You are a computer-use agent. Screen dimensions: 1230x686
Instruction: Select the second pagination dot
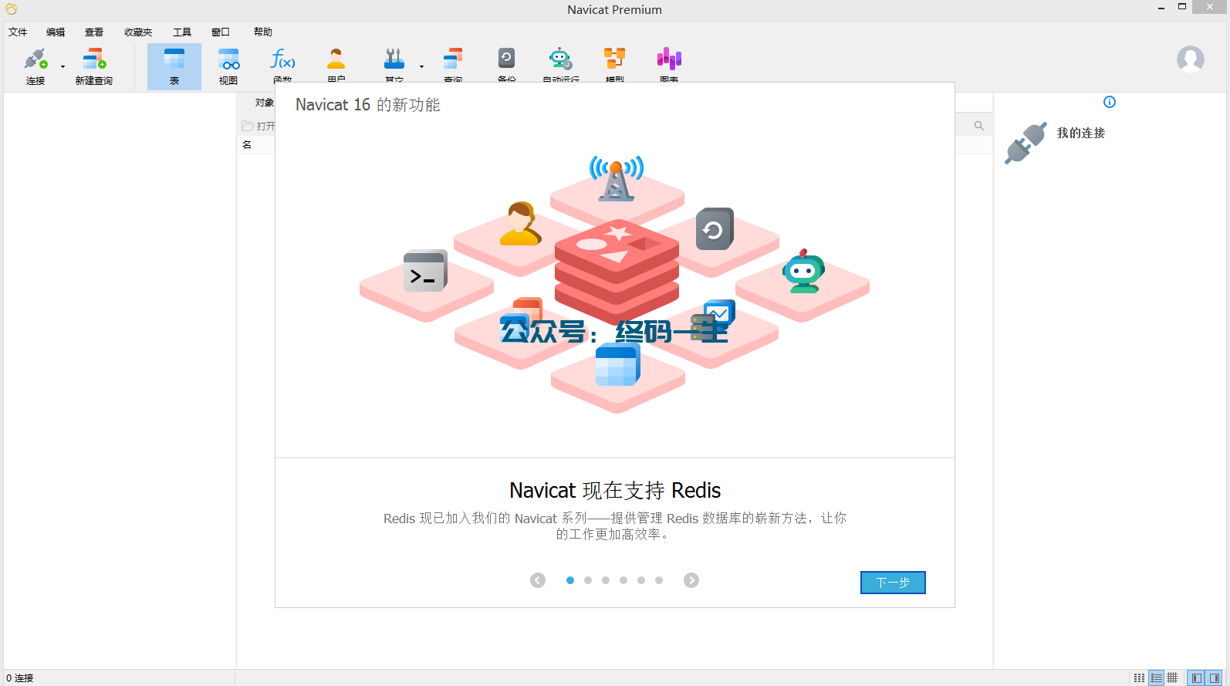[588, 580]
